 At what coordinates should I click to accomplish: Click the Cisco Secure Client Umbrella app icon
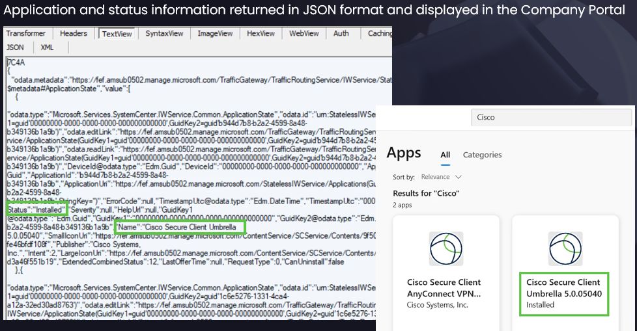pos(565,248)
